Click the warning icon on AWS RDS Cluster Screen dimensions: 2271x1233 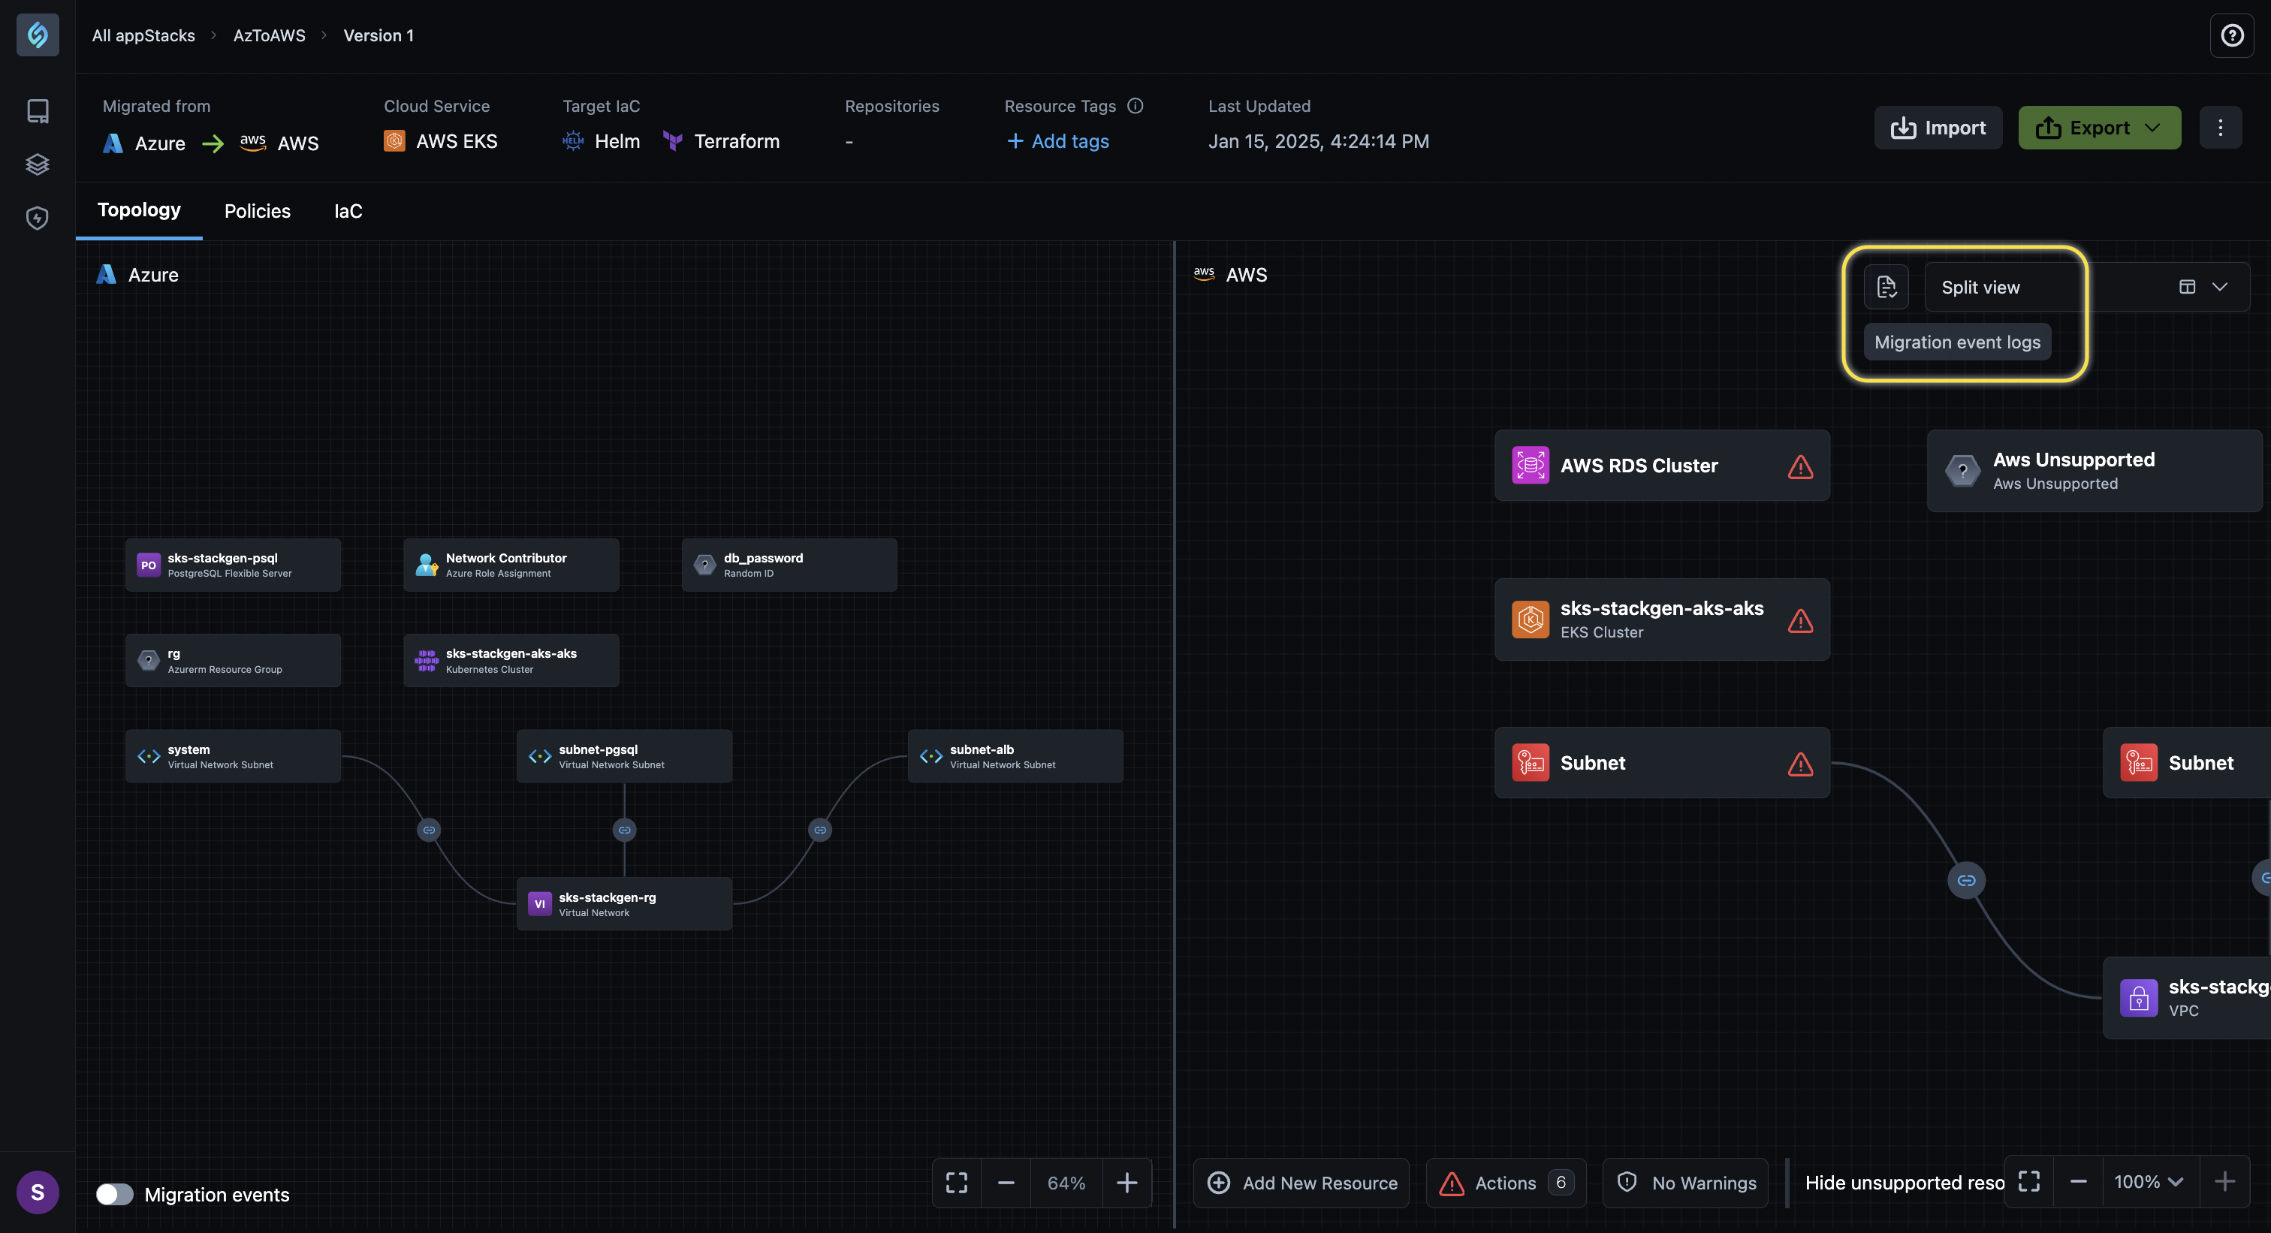(x=1800, y=466)
